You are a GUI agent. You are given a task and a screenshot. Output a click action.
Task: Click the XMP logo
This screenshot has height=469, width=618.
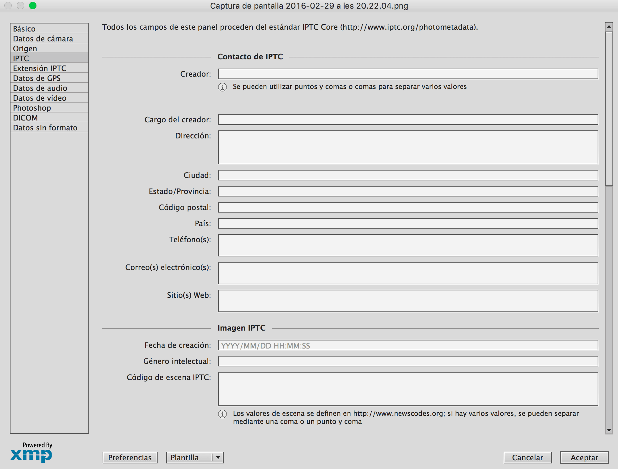31,455
